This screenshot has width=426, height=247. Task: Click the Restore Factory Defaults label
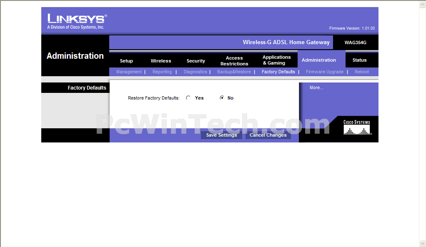pos(154,98)
